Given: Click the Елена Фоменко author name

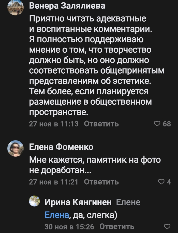Looking at the screenshot, I should [61, 147].
